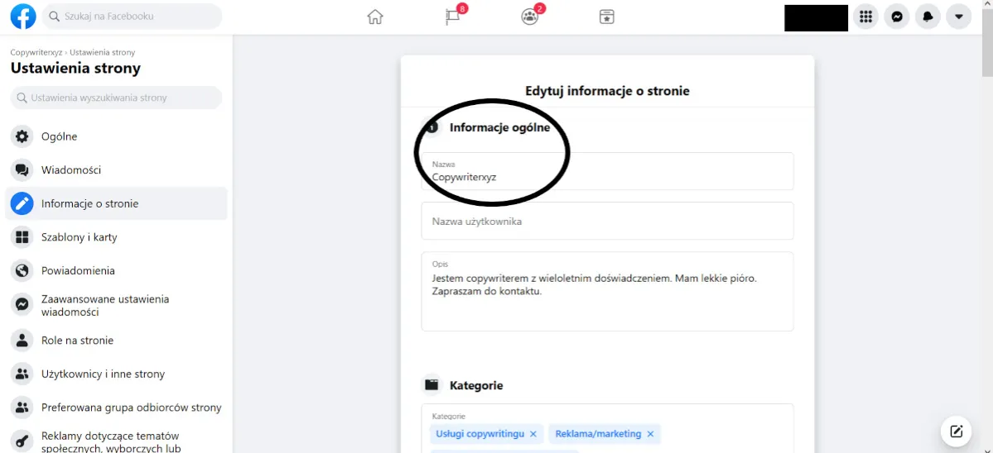Open the Marketplace/saved icon in top bar
Screen dimensions: 993x453
click(607, 17)
